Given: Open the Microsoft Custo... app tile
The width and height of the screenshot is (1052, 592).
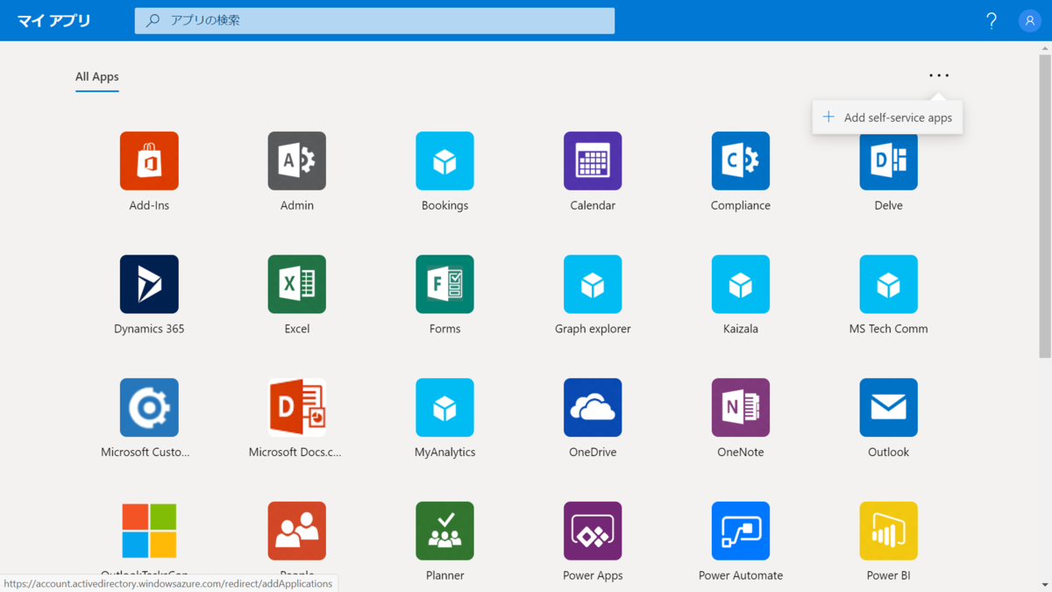Looking at the screenshot, I should pyautogui.click(x=149, y=408).
